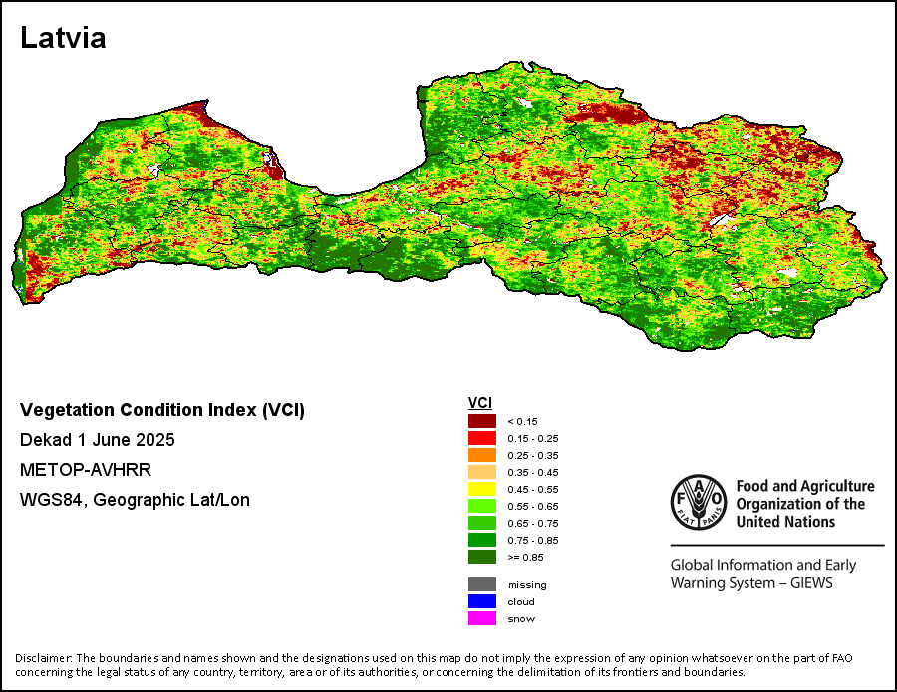Click the Latvia map title
This screenshot has height=692, width=897.
(63, 38)
